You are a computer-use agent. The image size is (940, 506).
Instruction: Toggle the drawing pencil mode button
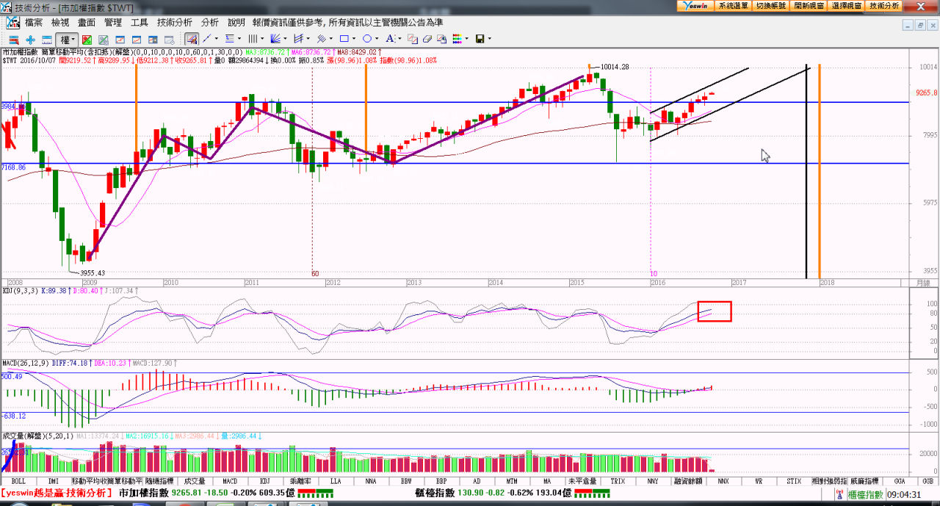coord(191,39)
